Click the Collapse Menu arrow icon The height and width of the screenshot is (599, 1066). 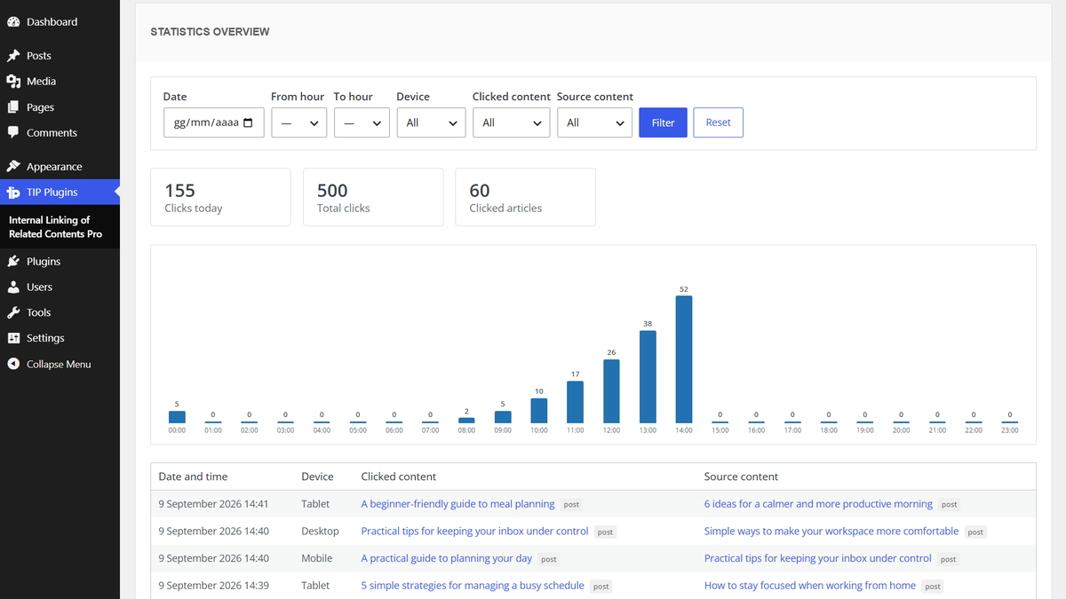(x=13, y=364)
